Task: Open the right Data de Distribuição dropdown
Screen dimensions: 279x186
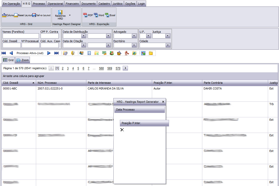Action: (108, 36)
